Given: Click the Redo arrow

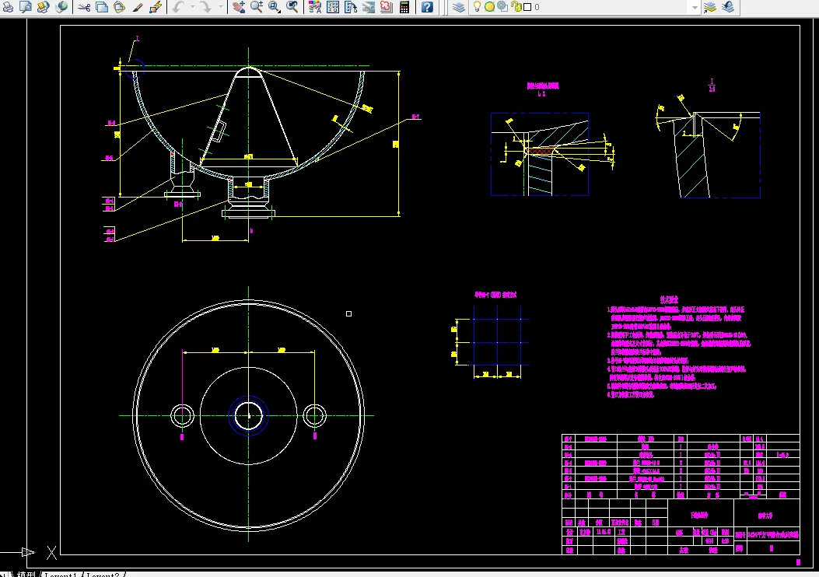Looking at the screenshot, I should [x=206, y=7].
